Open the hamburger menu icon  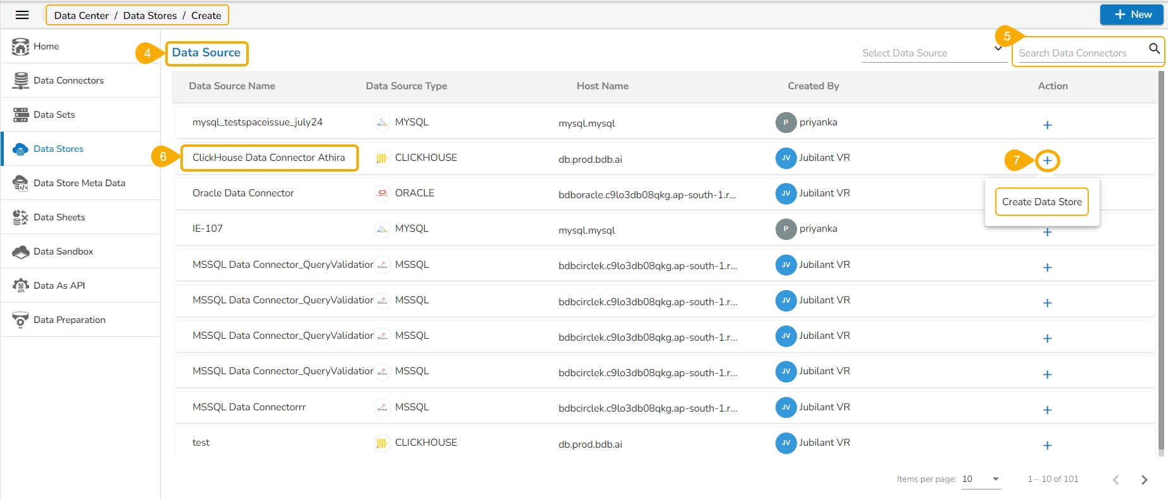22,15
